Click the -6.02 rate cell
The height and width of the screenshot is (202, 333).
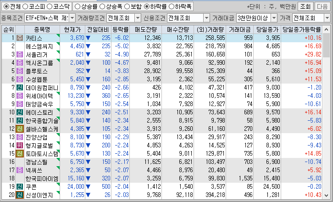click(122, 38)
